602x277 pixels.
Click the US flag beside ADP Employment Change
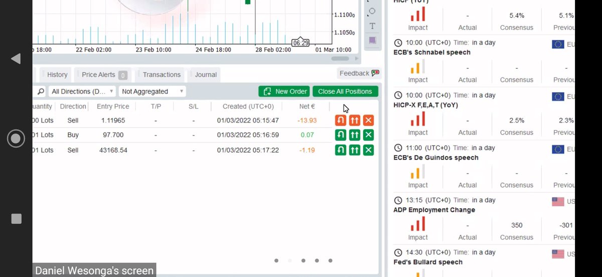(x=558, y=201)
